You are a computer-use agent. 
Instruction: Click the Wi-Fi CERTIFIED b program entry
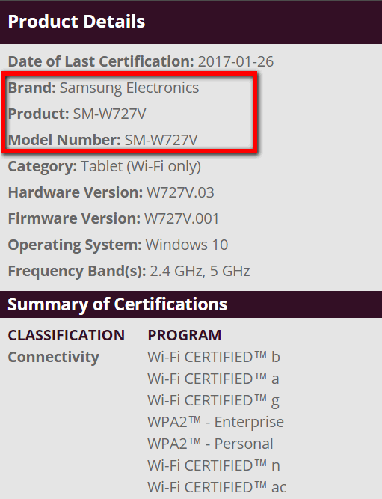[214, 357]
